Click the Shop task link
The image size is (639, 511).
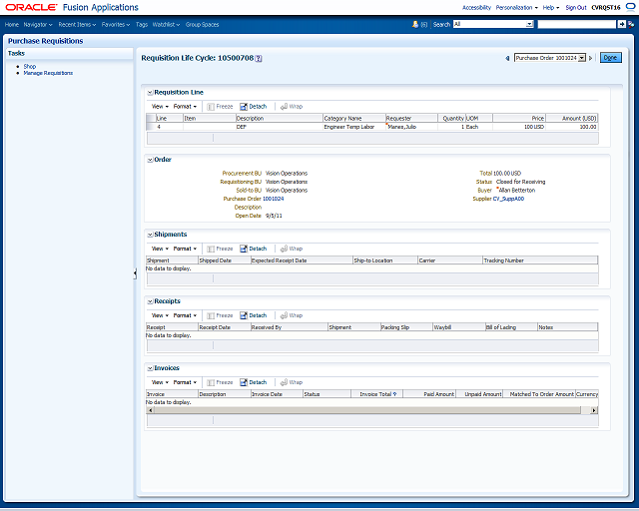[x=30, y=67]
